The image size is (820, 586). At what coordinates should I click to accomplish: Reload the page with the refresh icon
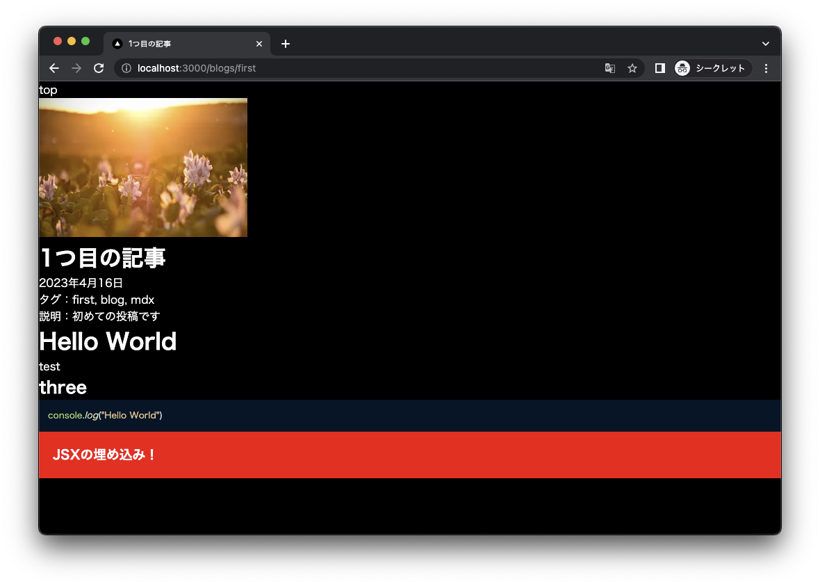tap(99, 68)
